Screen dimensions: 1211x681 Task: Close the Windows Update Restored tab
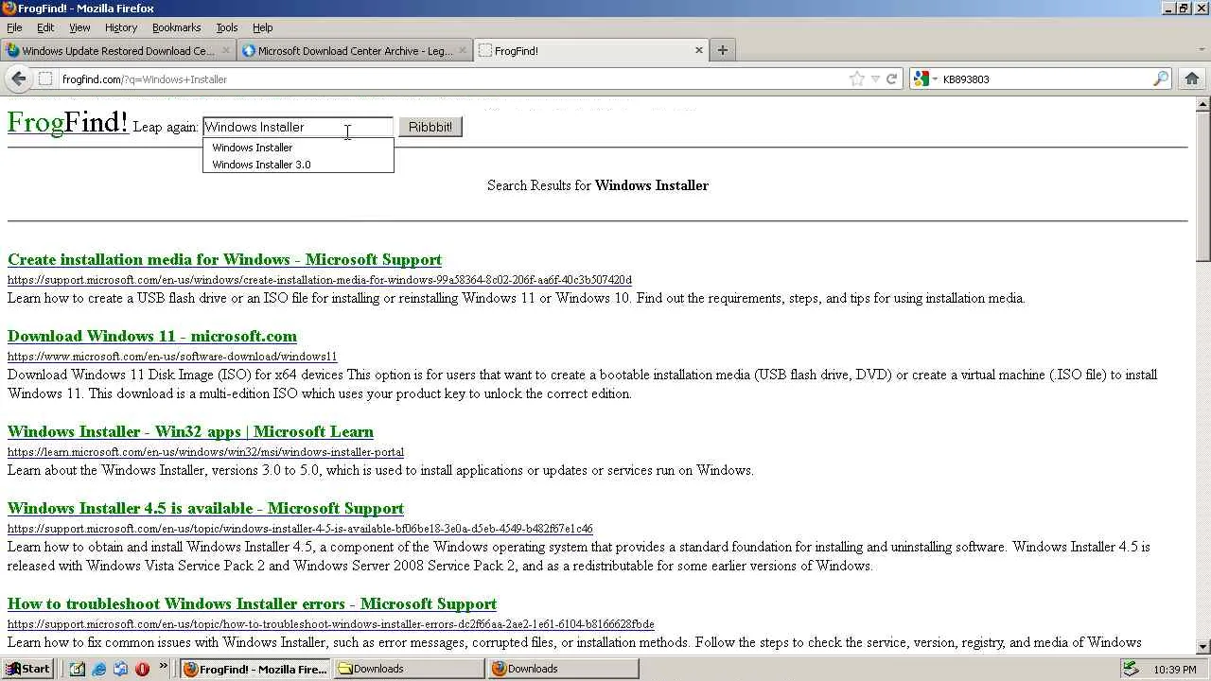pyautogui.click(x=227, y=50)
